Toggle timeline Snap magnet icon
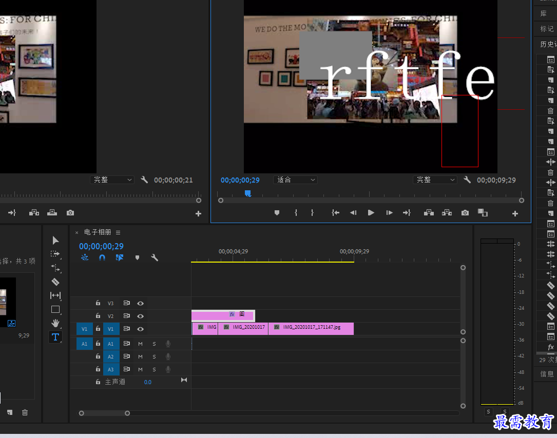 point(102,257)
